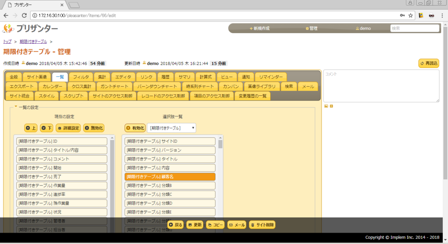Select [期限付きテーブル] 分類B in options list
448x244 pixels.
(170, 185)
